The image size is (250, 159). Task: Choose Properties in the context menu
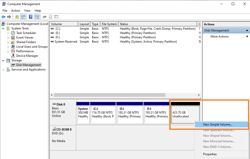pyautogui.click(x=221, y=154)
